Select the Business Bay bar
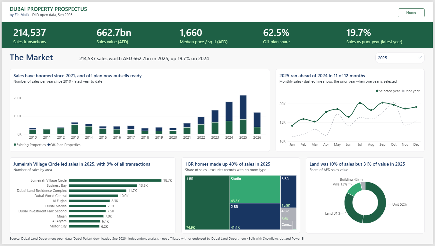Viewport: 435px width, 246px height. tap(103, 185)
